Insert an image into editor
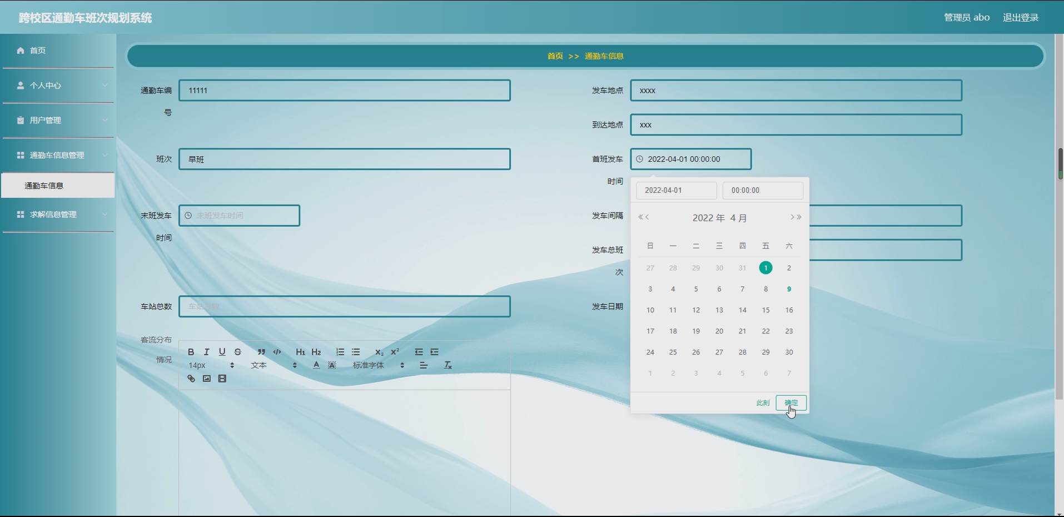This screenshot has width=1064, height=517. tap(206, 379)
